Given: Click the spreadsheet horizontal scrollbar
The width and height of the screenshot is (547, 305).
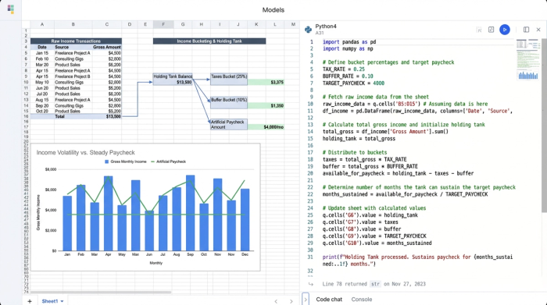Looking at the screenshot, I should tap(101, 292).
